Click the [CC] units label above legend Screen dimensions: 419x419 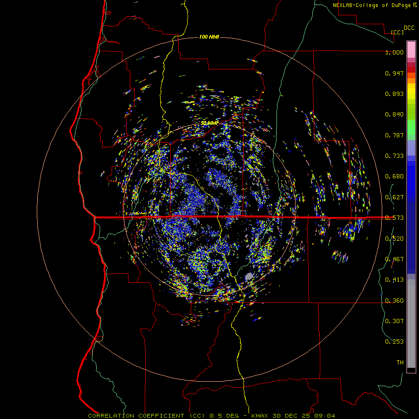(x=398, y=32)
